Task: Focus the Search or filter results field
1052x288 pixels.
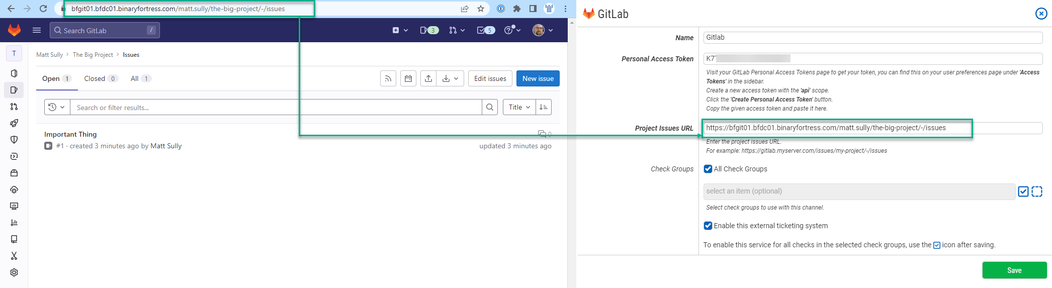Action: [x=276, y=107]
